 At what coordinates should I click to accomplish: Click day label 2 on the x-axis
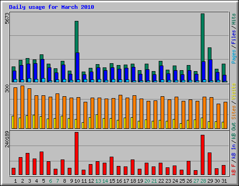point(22,181)
